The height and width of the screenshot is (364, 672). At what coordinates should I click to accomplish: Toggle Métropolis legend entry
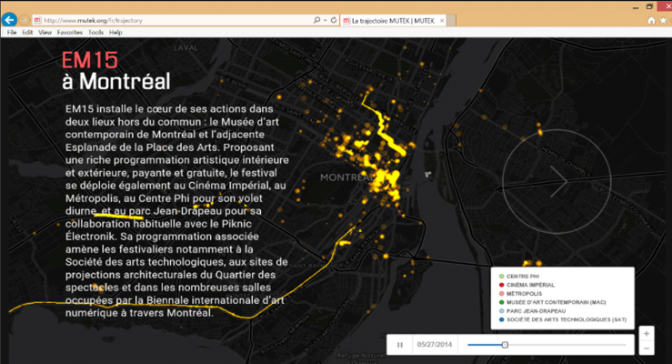[524, 293]
